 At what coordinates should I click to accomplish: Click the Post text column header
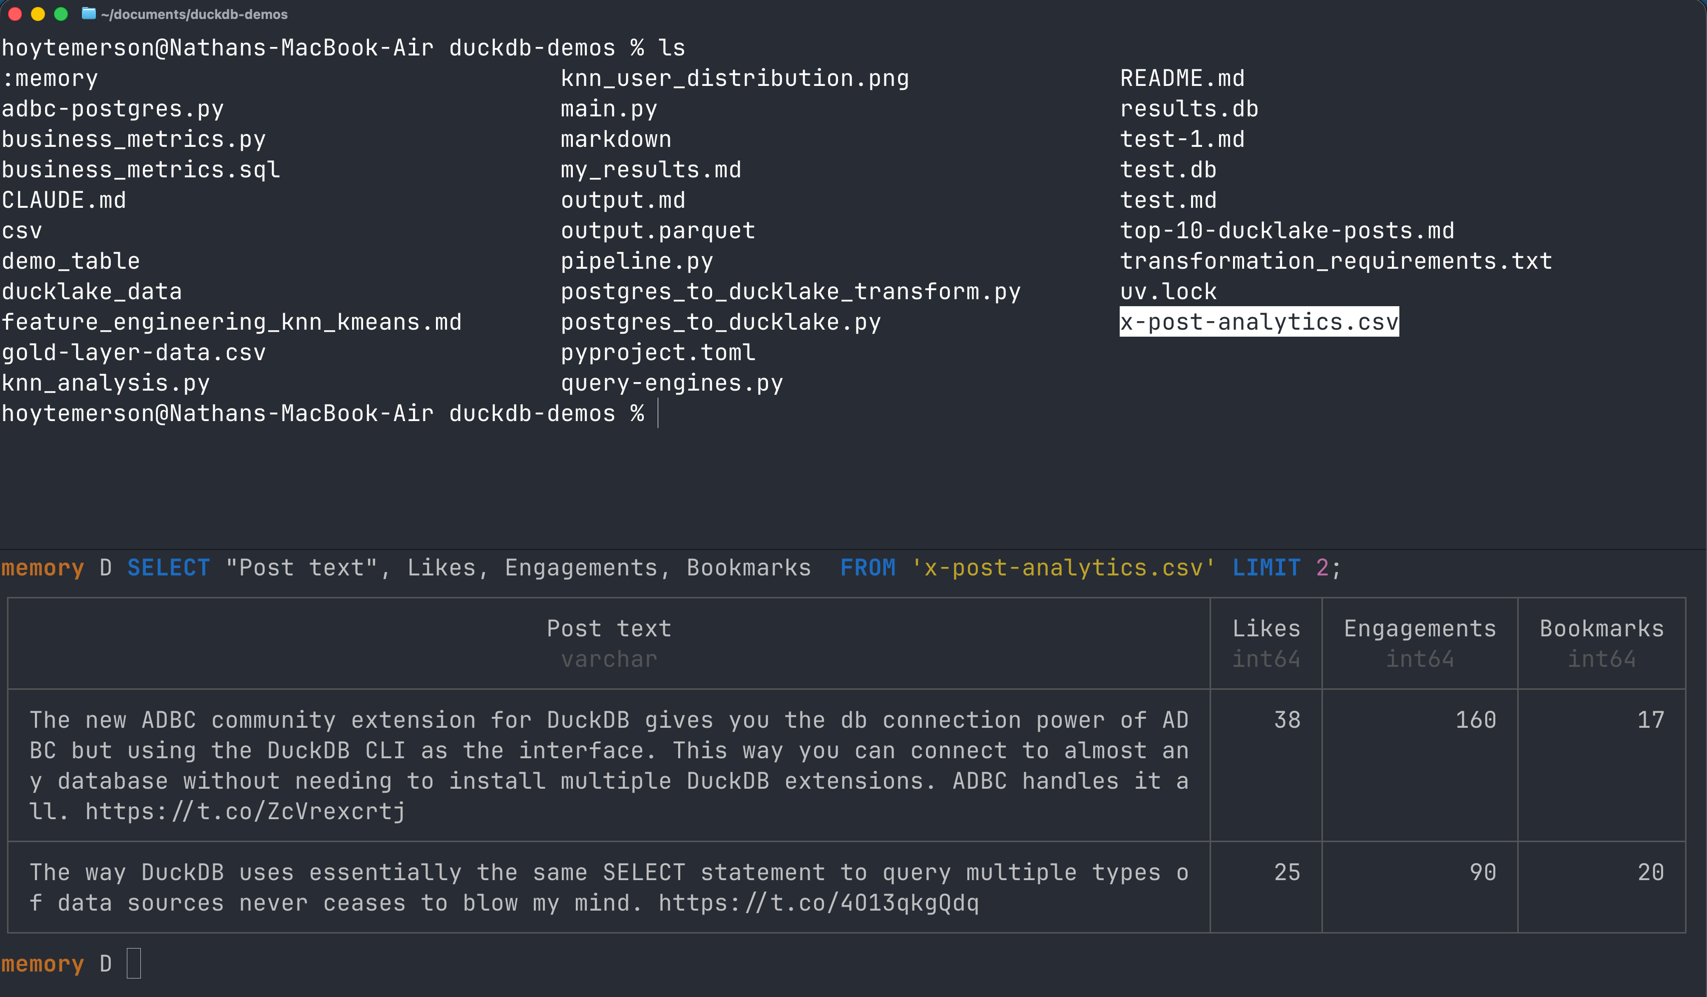tap(609, 628)
